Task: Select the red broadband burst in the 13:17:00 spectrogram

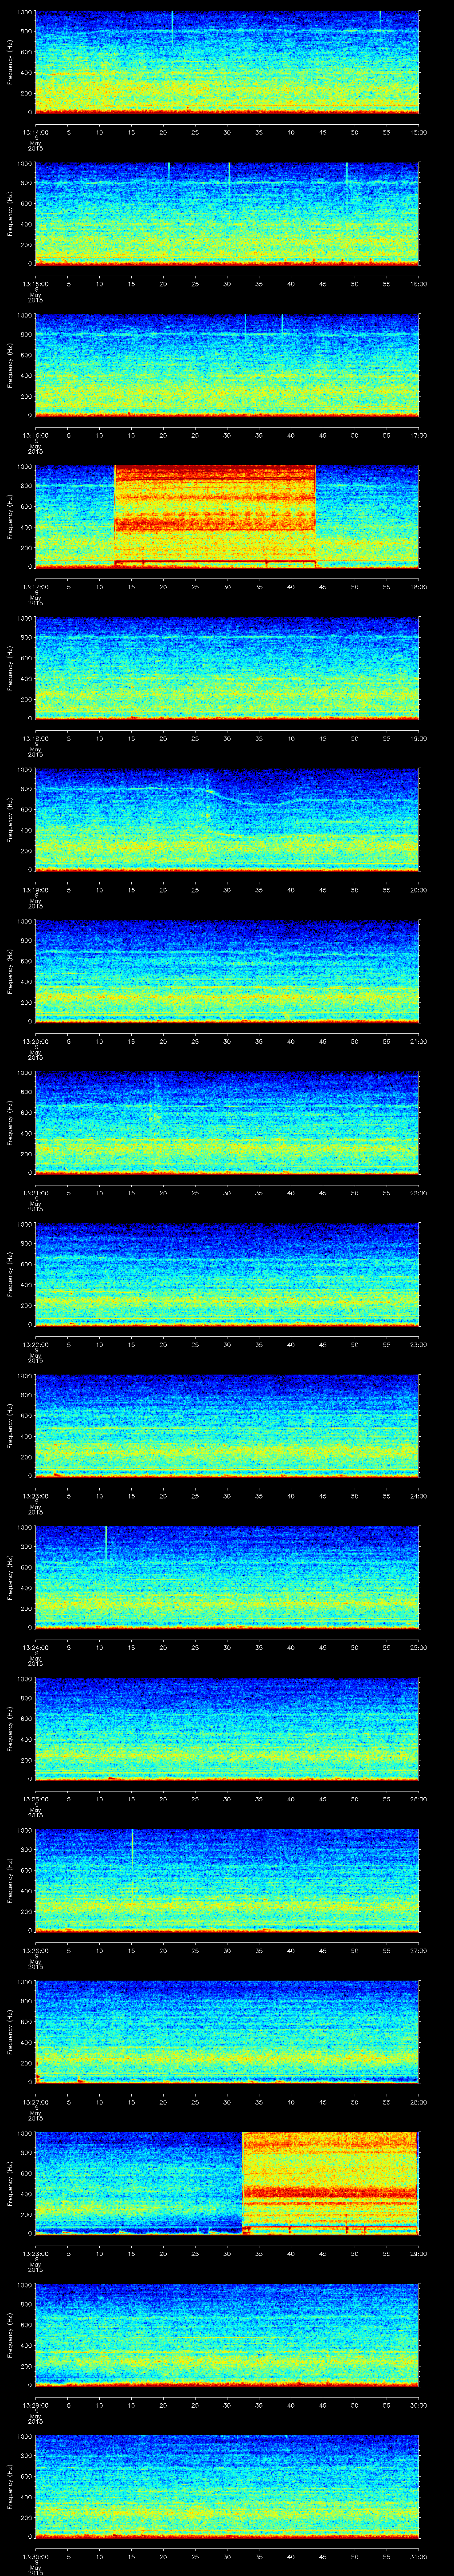Action: coord(215,517)
